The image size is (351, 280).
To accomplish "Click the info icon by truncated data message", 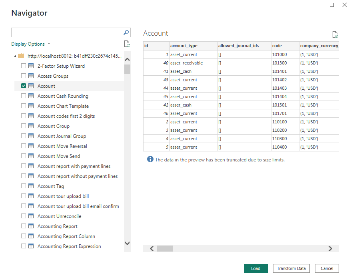I will coord(150,159).
